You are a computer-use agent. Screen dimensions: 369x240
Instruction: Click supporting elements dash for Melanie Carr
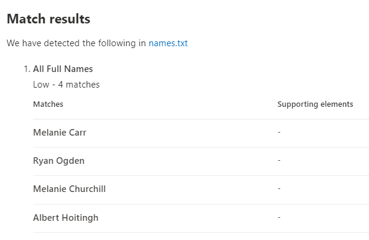(x=279, y=132)
